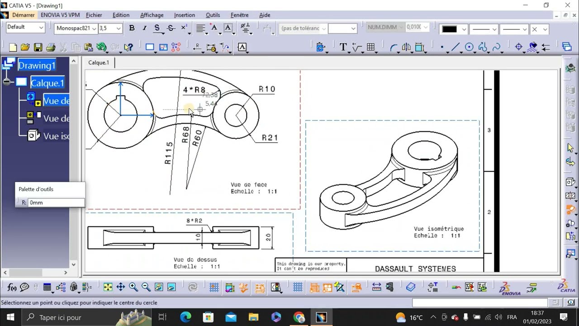
Task: Select Drawing1 in the specification tree
Action: (37, 65)
